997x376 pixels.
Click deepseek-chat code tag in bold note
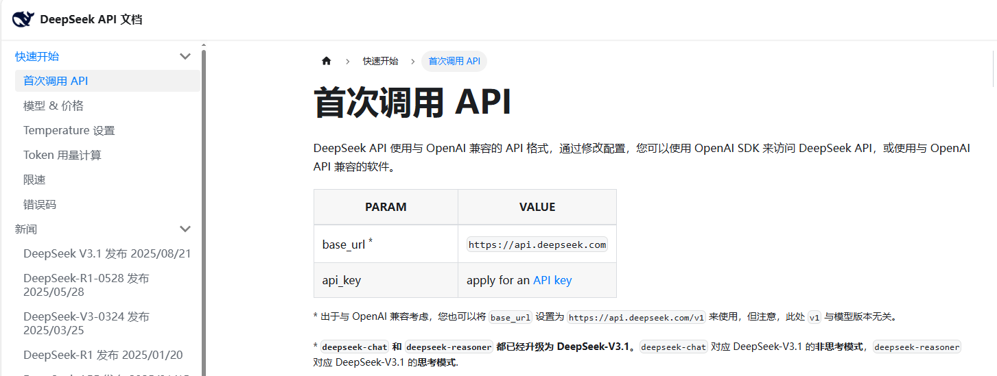(355, 347)
